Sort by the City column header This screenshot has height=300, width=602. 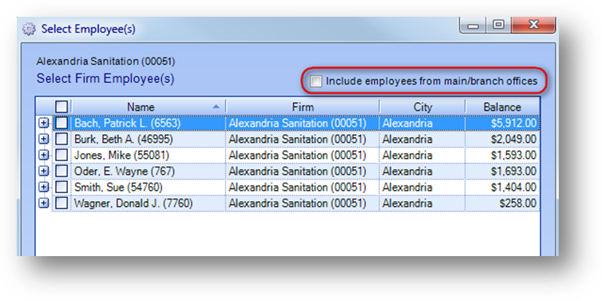click(422, 107)
